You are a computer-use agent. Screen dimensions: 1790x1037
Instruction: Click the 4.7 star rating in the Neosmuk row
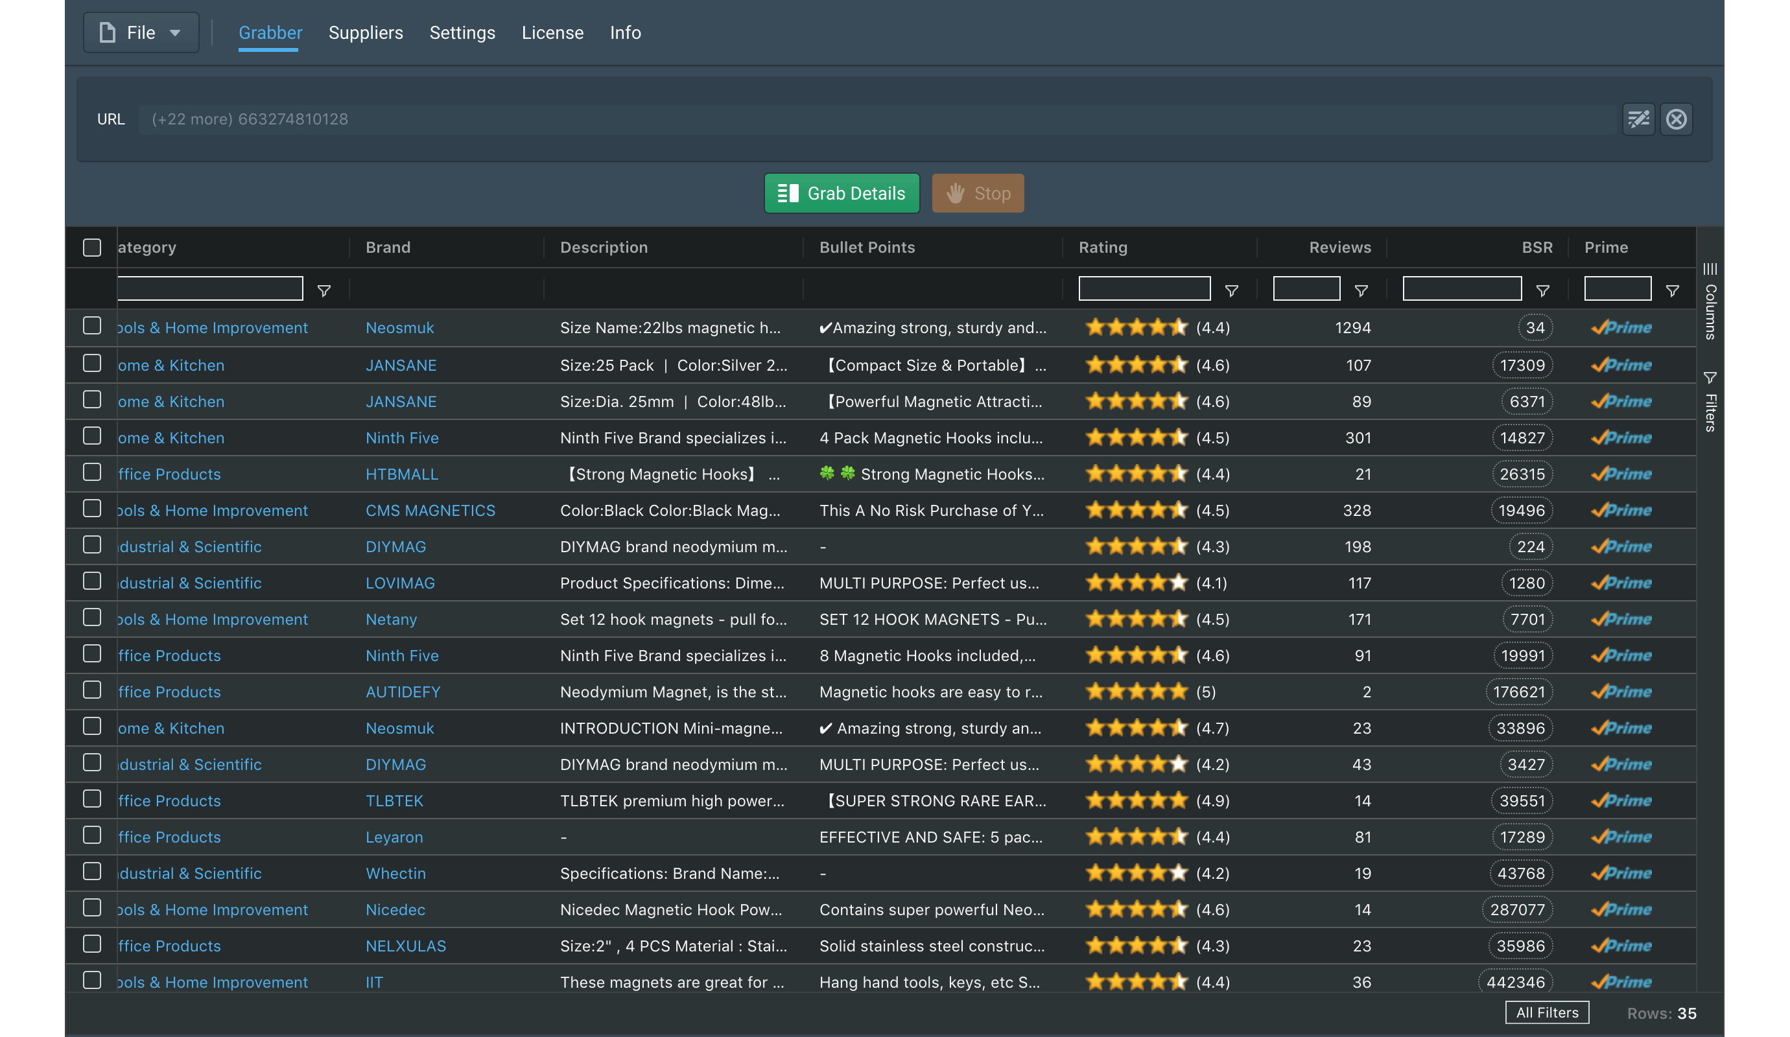1157,728
